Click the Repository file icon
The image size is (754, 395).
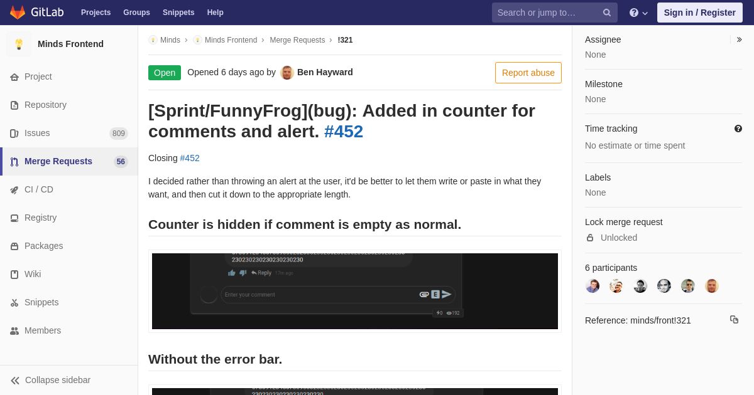pos(14,105)
